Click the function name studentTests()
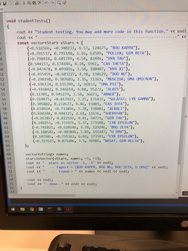This screenshot has height=251, width=188. [x=34, y=21]
